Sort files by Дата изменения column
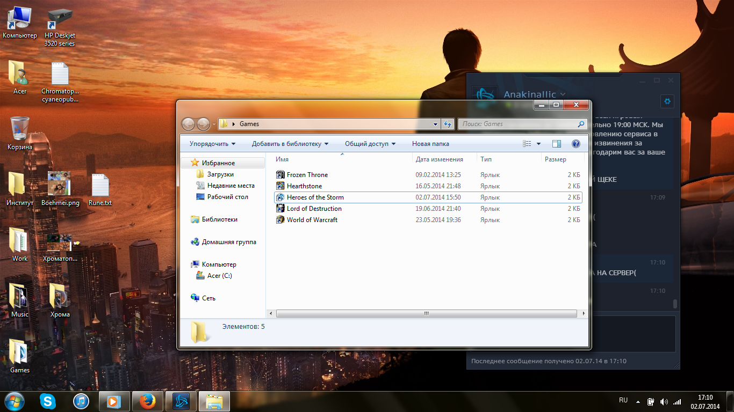Image resolution: width=734 pixels, height=412 pixels. click(439, 159)
